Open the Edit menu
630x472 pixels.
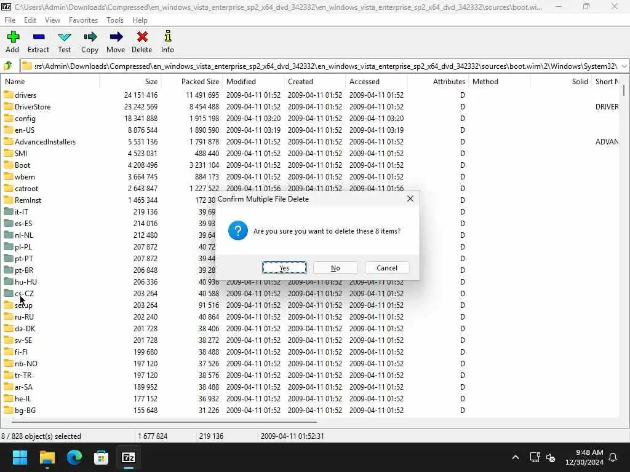tap(30, 20)
